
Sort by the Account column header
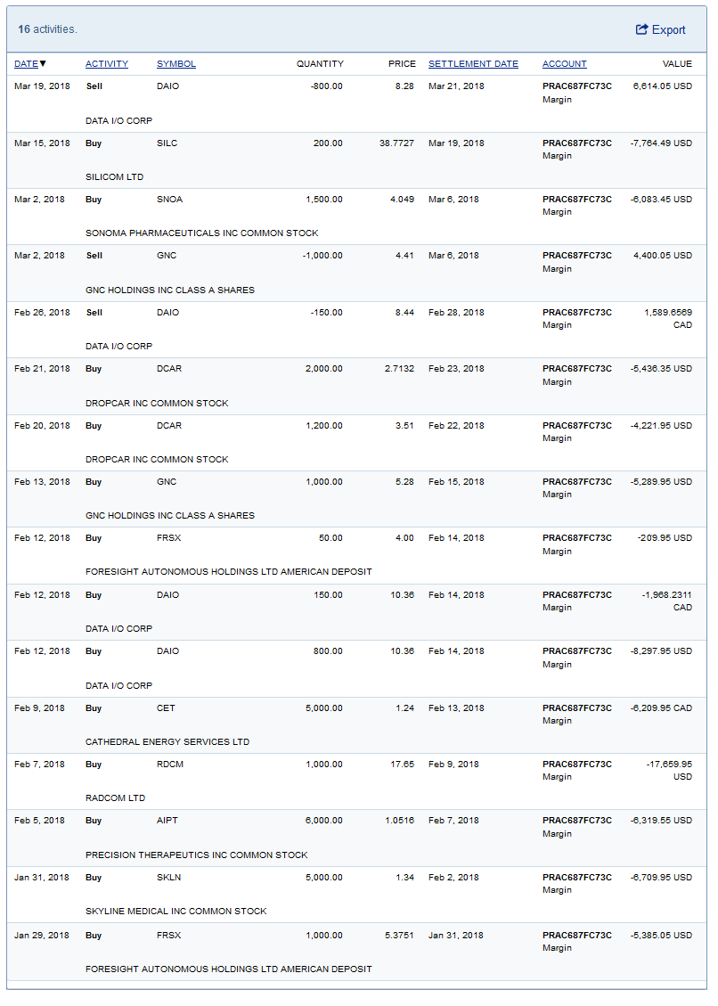click(x=565, y=64)
